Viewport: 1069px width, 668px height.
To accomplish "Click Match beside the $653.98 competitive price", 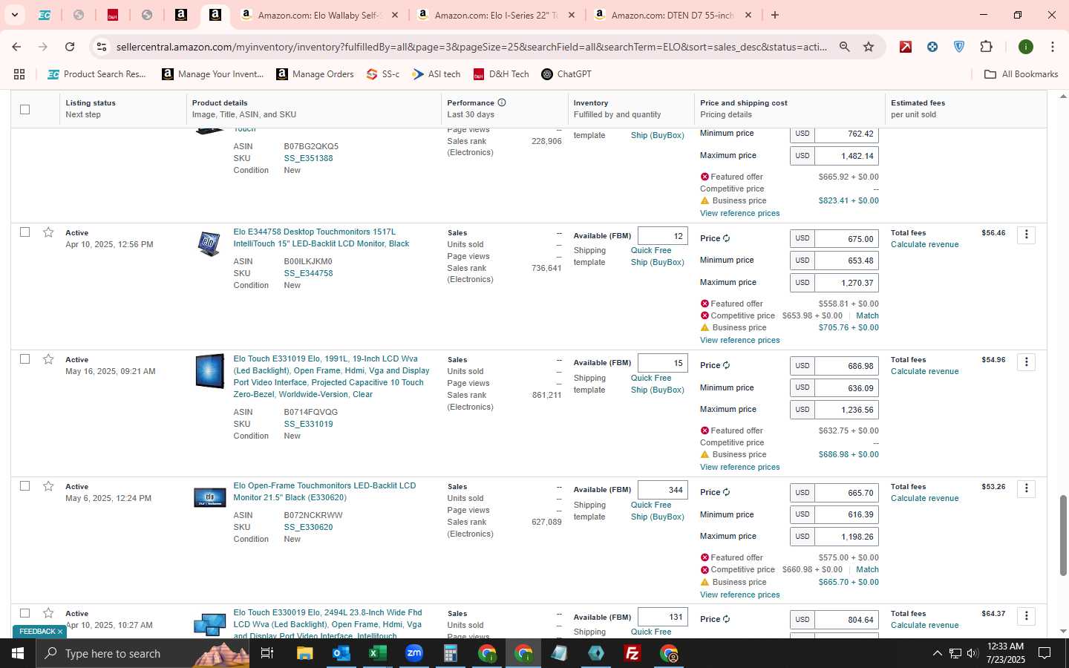I will 867,315.
